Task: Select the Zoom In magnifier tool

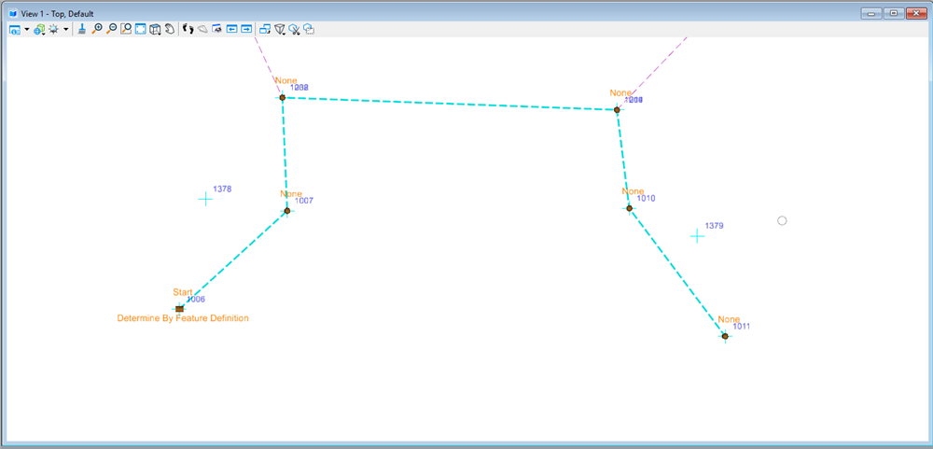Action: pyautogui.click(x=97, y=29)
